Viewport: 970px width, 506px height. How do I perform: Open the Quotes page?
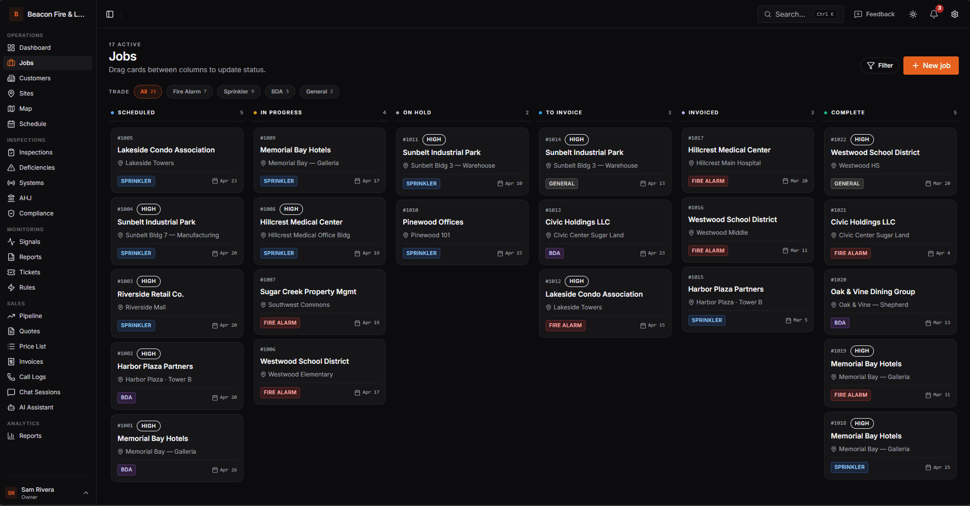tap(29, 331)
